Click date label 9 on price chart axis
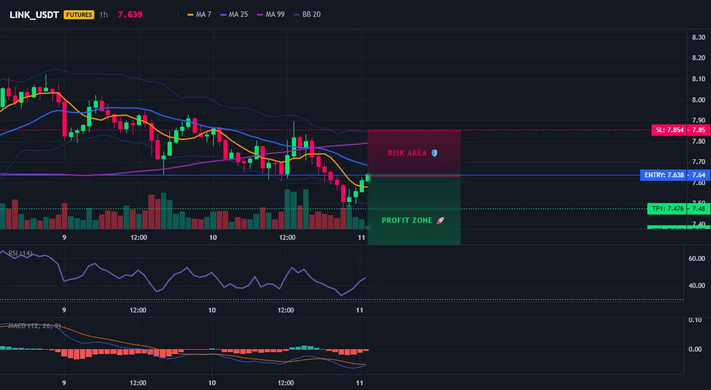The image size is (711, 390). (64, 237)
